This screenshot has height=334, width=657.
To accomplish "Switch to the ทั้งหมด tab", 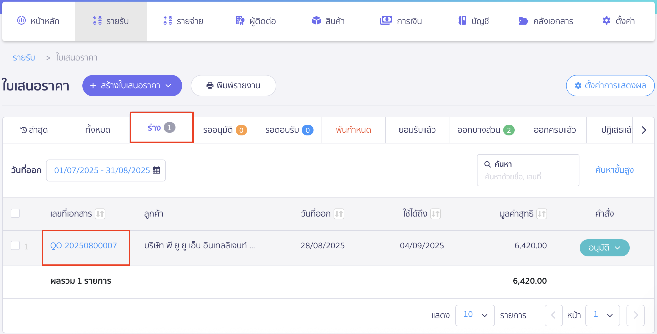I will [x=98, y=130].
